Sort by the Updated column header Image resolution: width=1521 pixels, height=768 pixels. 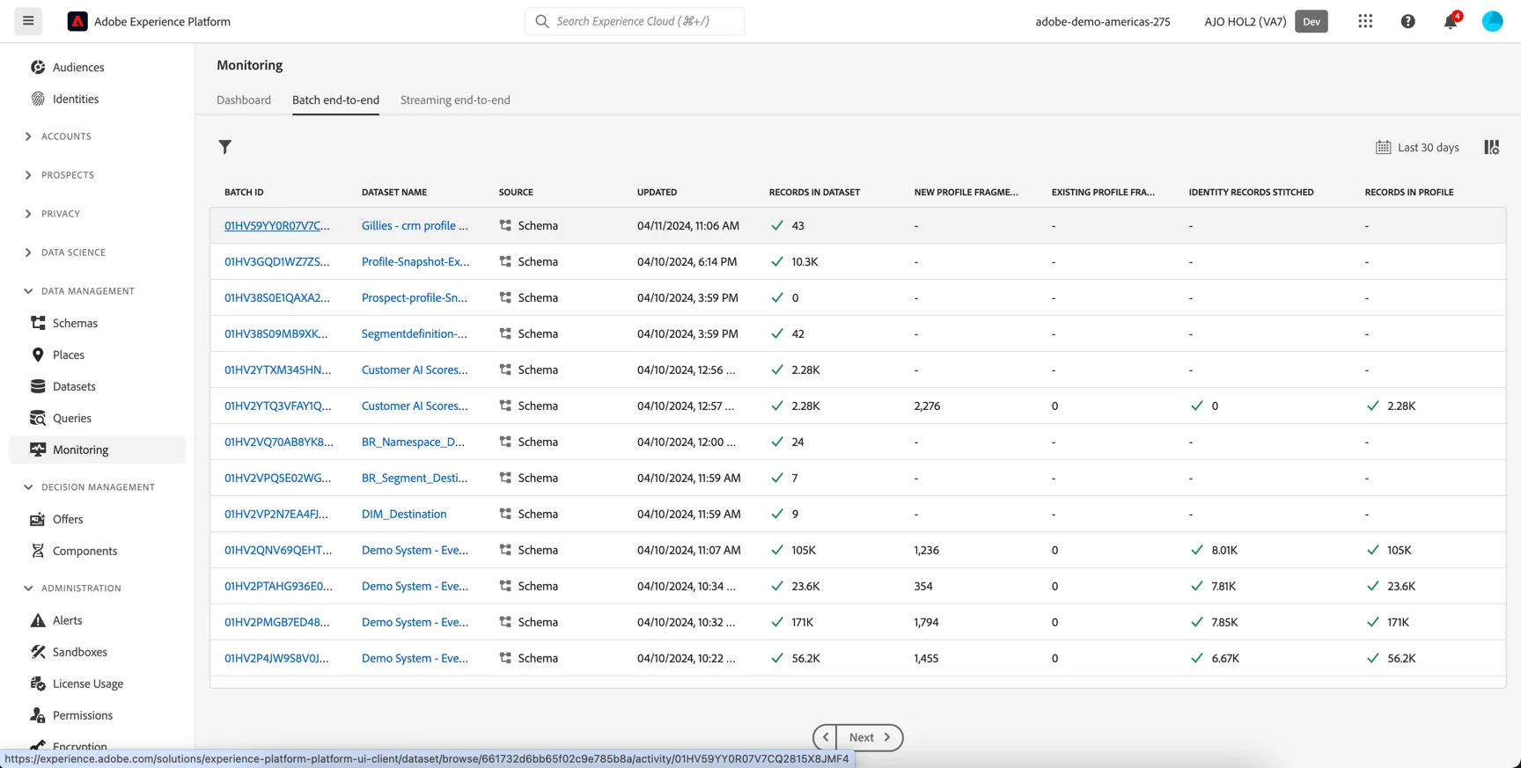[x=658, y=192]
